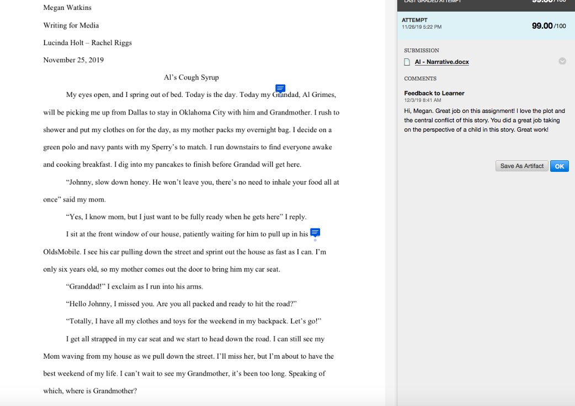Open the comment bubble near 'Grandad, Al Grimes'
The height and width of the screenshot is (406, 575).
[x=280, y=89]
